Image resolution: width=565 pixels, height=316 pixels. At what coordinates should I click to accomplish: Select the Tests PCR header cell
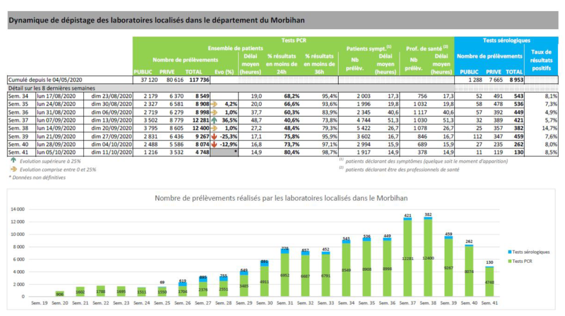[294, 40]
